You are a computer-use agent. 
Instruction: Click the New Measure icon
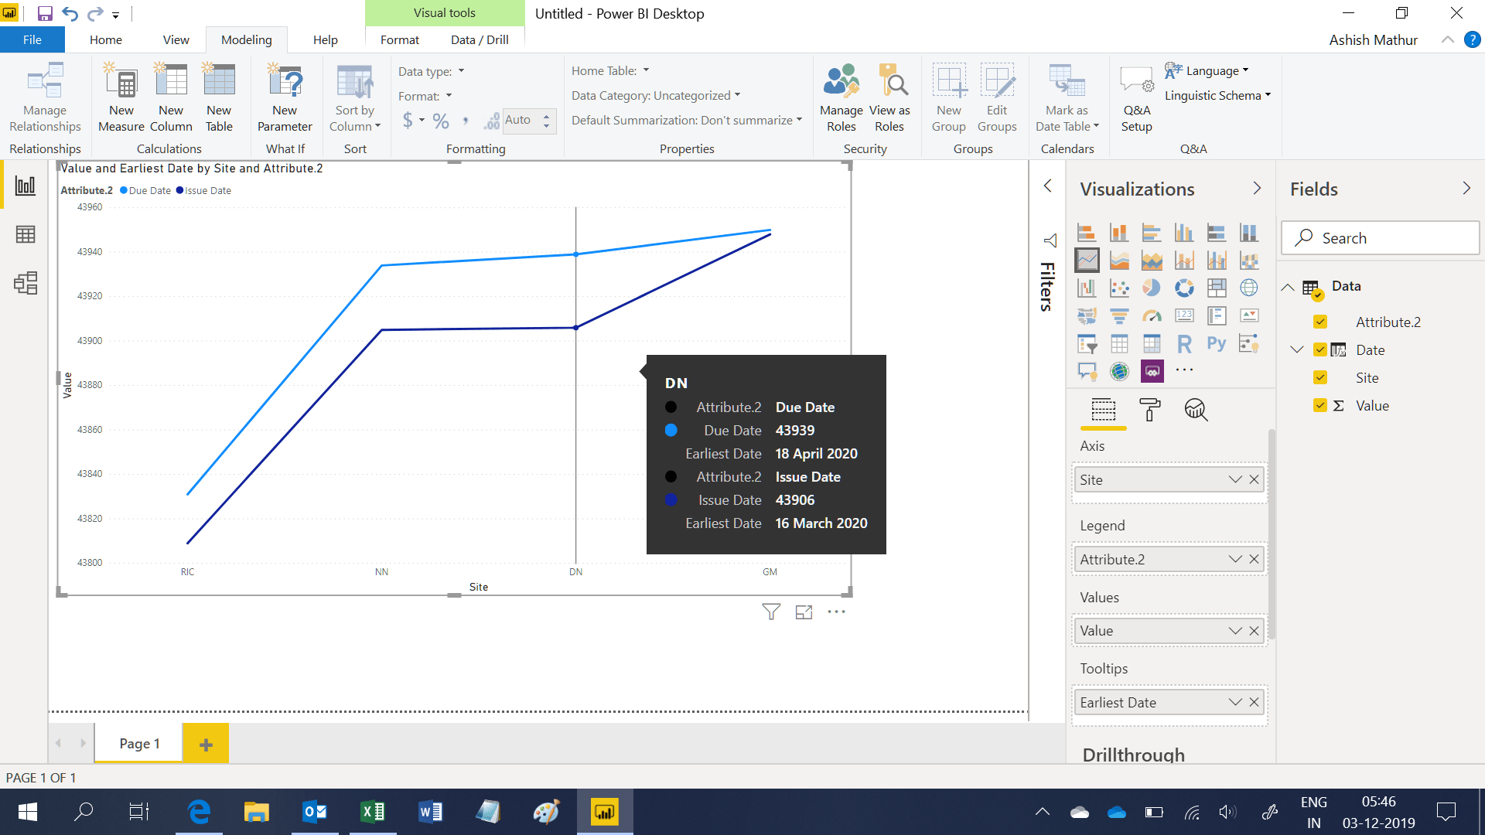coord(121,83)
